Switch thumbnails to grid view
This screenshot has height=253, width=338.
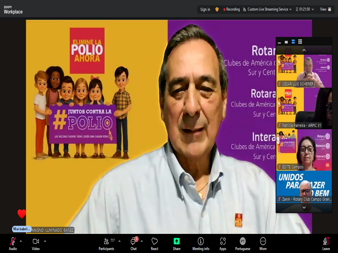click(300, 42)
